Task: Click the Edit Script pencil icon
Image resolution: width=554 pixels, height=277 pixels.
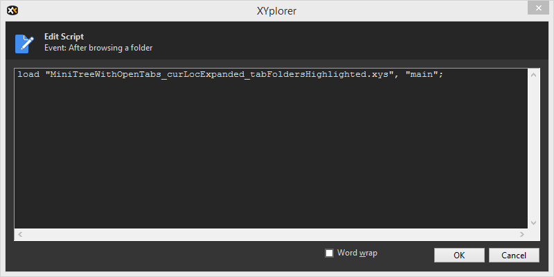Action: pos(24,43)
